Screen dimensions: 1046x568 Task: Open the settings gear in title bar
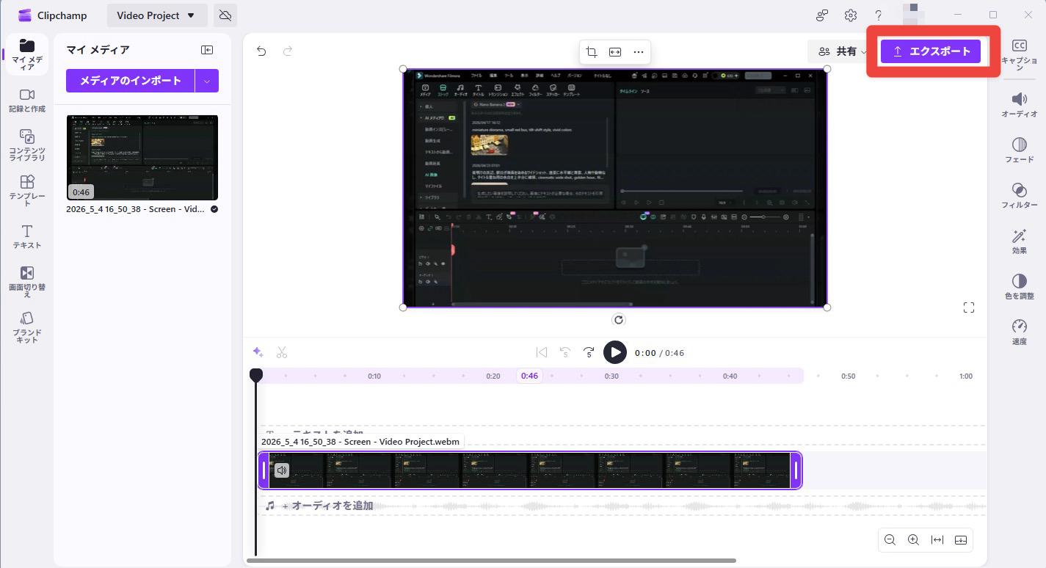click(850, 15)
